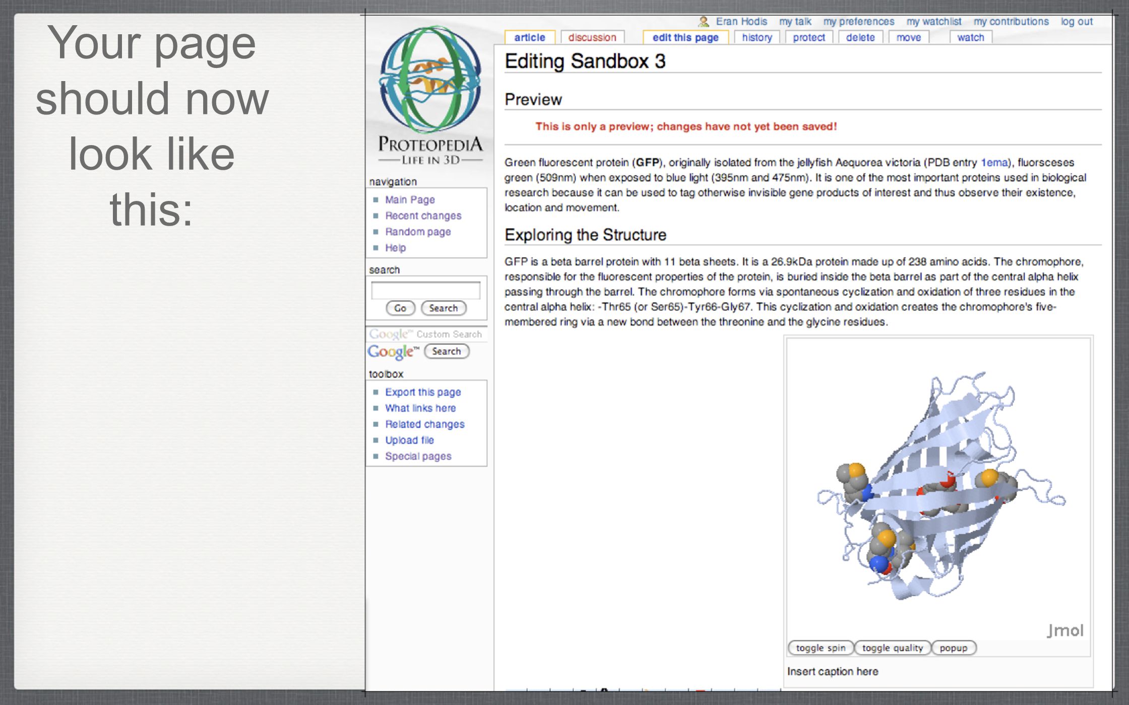Screen dimensions: 1129x705
Task: Click the 'Editing Sandbox 3' page title
Action: pos(585,61)
